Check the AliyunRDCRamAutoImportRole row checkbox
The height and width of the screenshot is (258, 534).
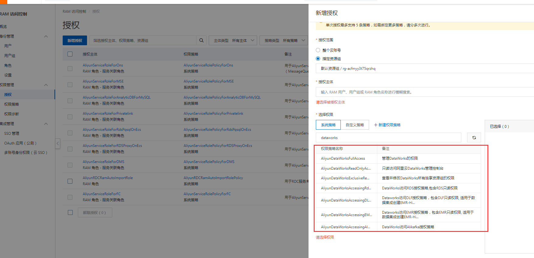click(70, 181)
